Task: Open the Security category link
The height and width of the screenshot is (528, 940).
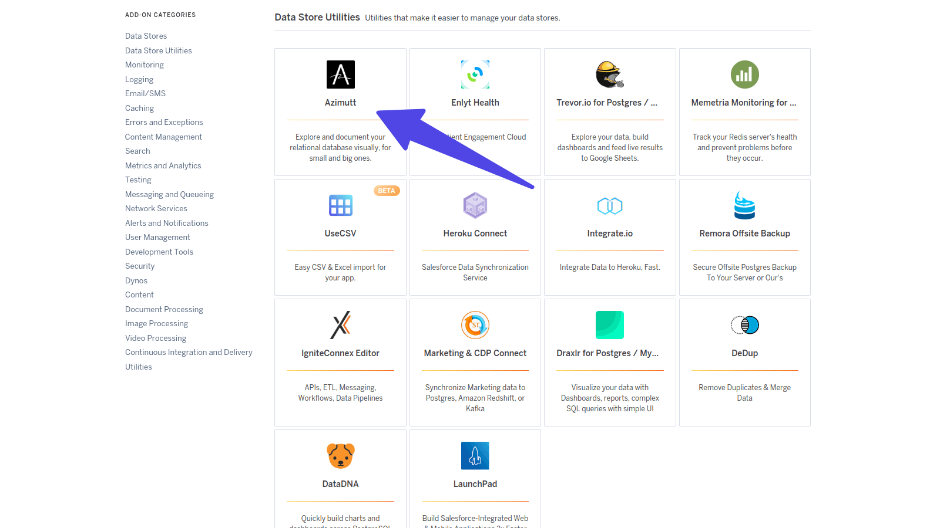Action: (x=140, y=266)
